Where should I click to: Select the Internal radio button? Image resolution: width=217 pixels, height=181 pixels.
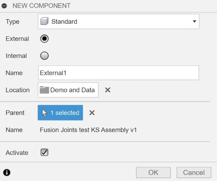(44, 56)
